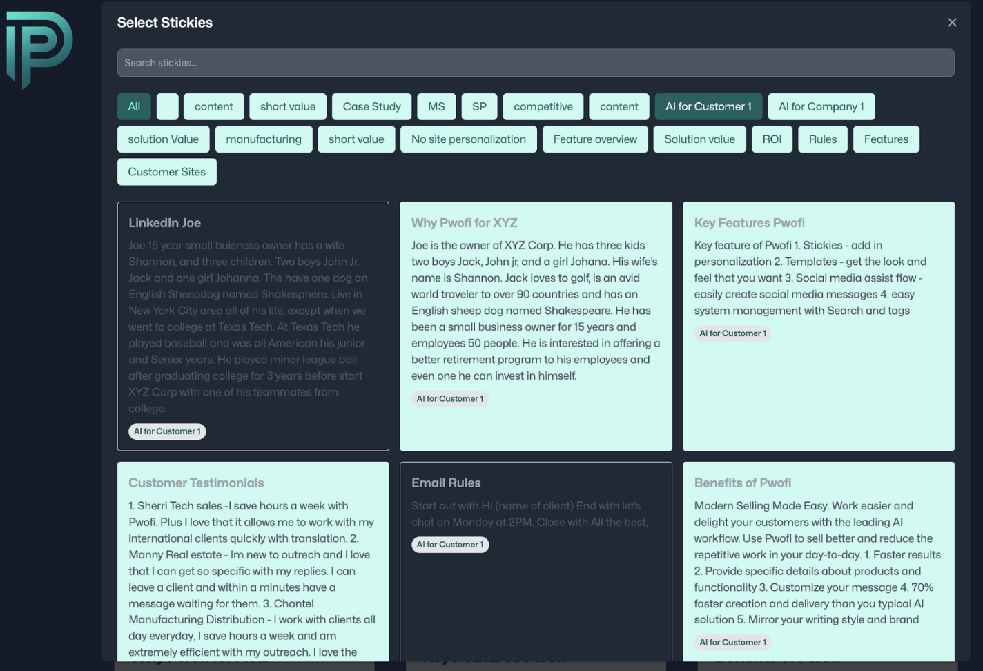
Task: Click the blank unnamed filter tag
Action: tap(167, 107)
